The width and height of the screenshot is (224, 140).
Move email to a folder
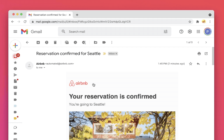(95, 43)
